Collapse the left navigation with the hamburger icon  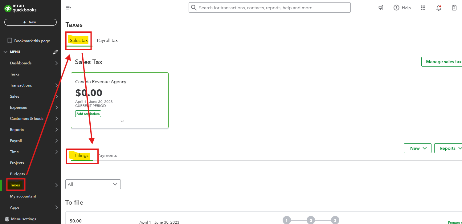[69, 8]
